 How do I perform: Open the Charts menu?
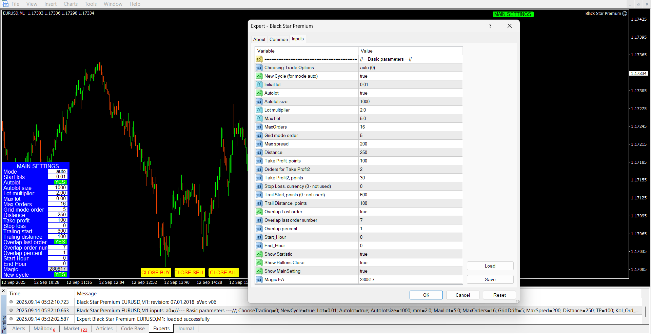[71, 4]
